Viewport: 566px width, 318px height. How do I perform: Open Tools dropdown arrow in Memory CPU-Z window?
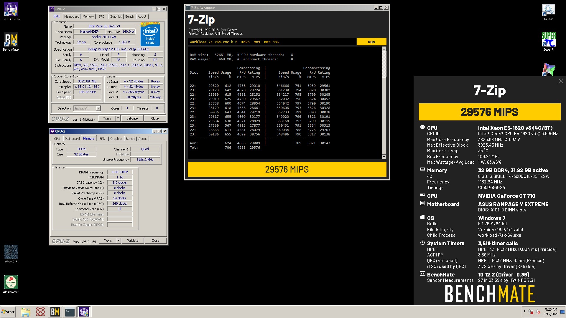click(118, 241)
